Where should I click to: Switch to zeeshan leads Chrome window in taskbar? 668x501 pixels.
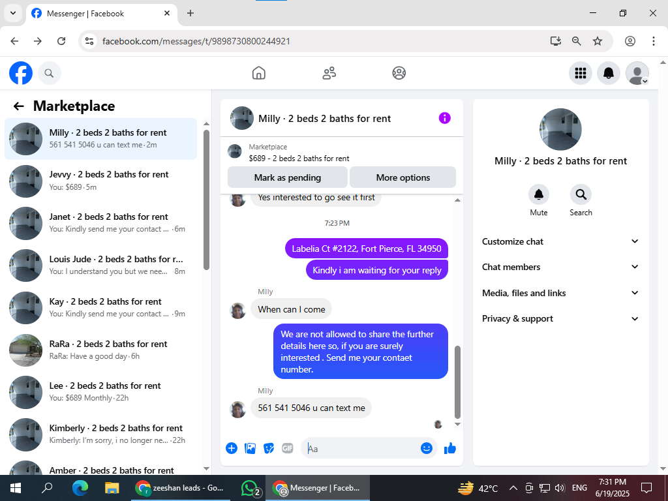pos(180,488)
